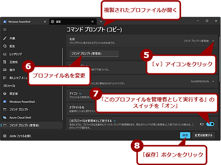
Task: Open a new tab with the plus button
Action: point(101,21)
